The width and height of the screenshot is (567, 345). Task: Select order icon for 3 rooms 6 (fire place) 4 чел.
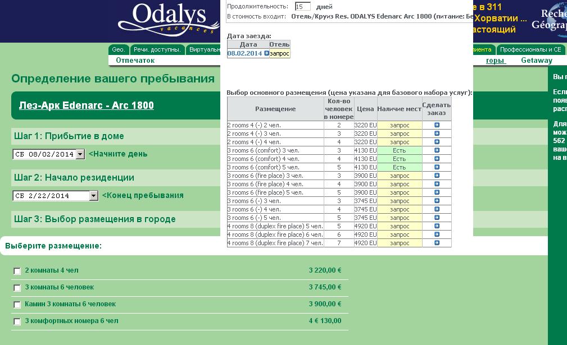pos(437,184)
